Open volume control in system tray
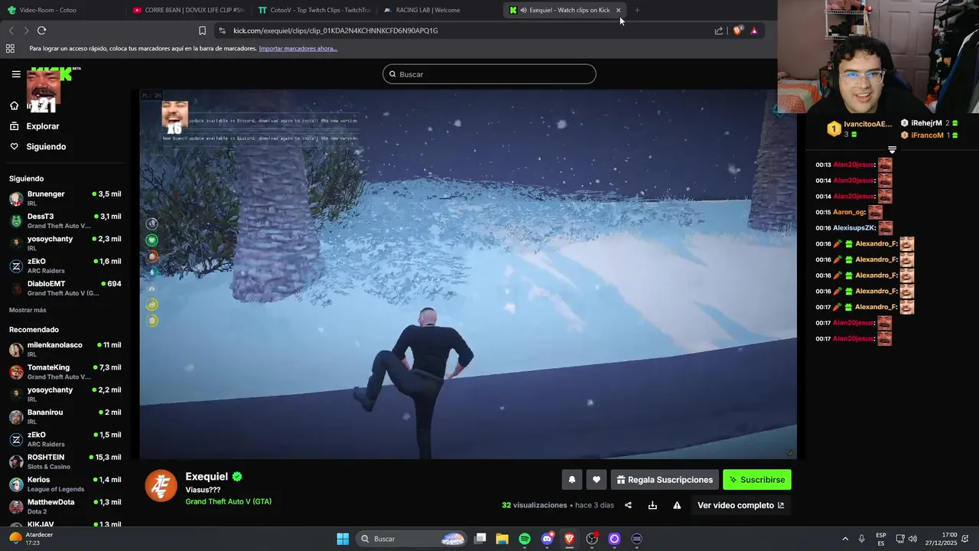The height and width of the screenshot is (551, 979). coord(912,539)
